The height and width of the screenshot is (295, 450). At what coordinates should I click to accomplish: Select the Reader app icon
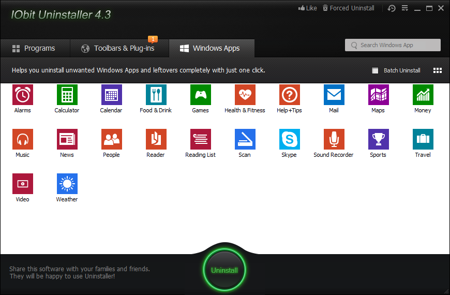pyautogui.click(x=156, y=139)
